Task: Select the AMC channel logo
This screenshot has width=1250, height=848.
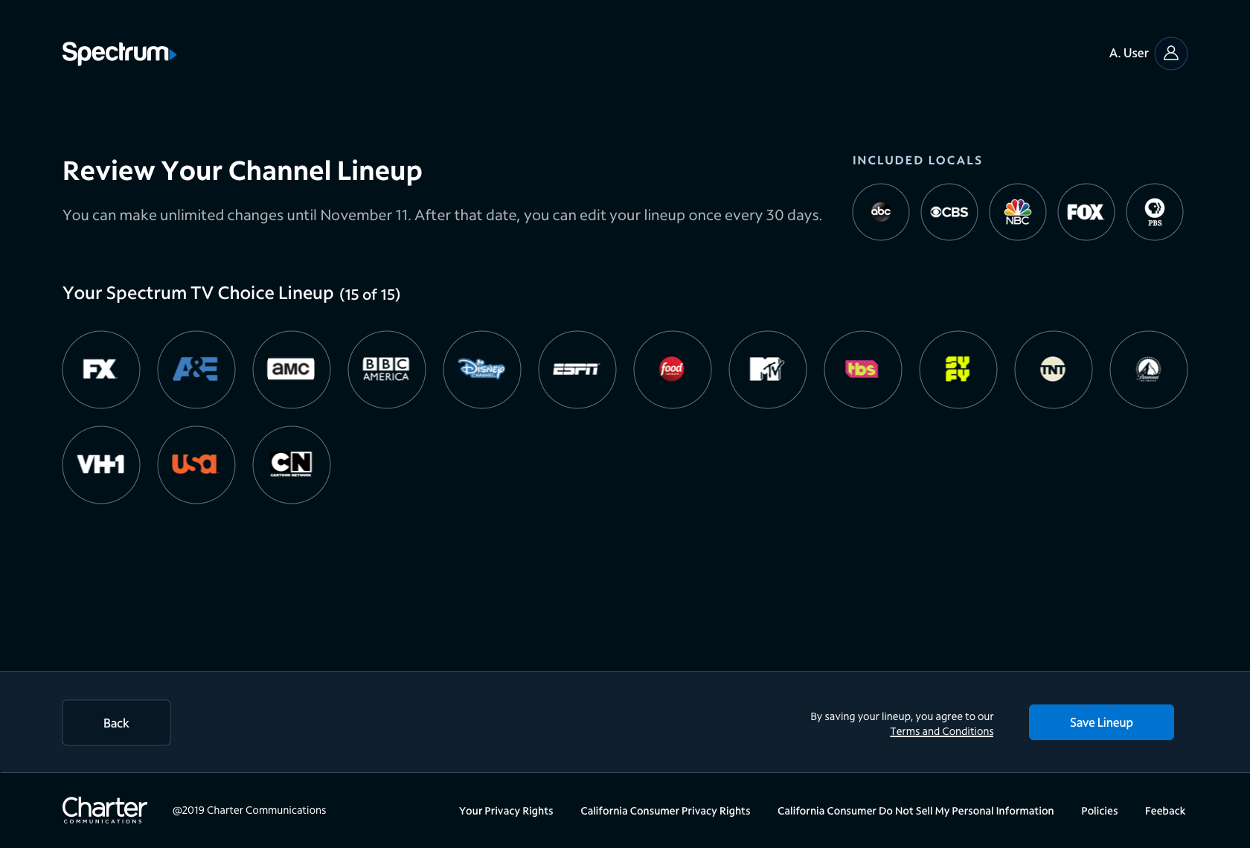Action: [291, 370]
